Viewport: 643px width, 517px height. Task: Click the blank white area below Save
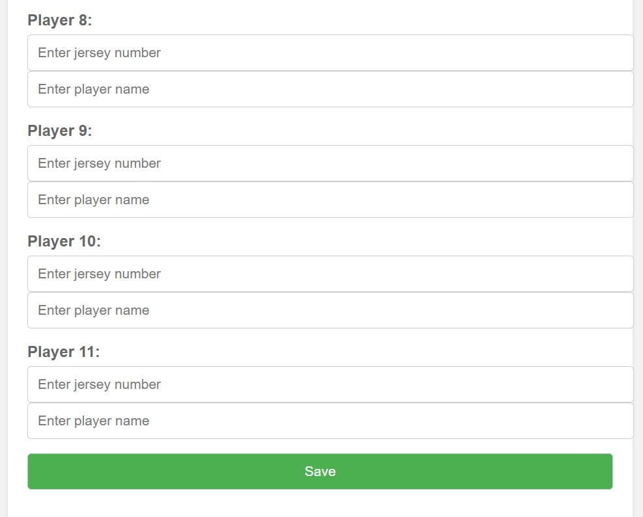tap(320, 504)
